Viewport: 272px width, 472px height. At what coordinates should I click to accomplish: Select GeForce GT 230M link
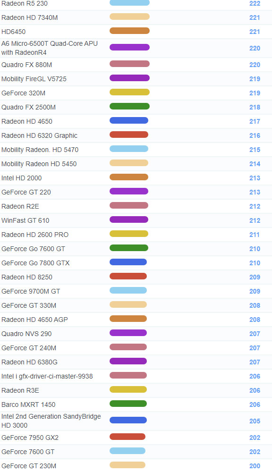pos(29,466)
